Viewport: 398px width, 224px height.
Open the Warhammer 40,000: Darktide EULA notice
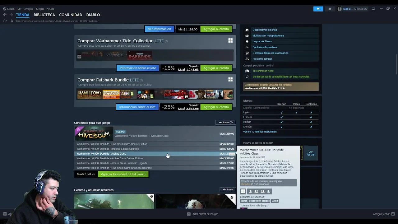point(281,86)
